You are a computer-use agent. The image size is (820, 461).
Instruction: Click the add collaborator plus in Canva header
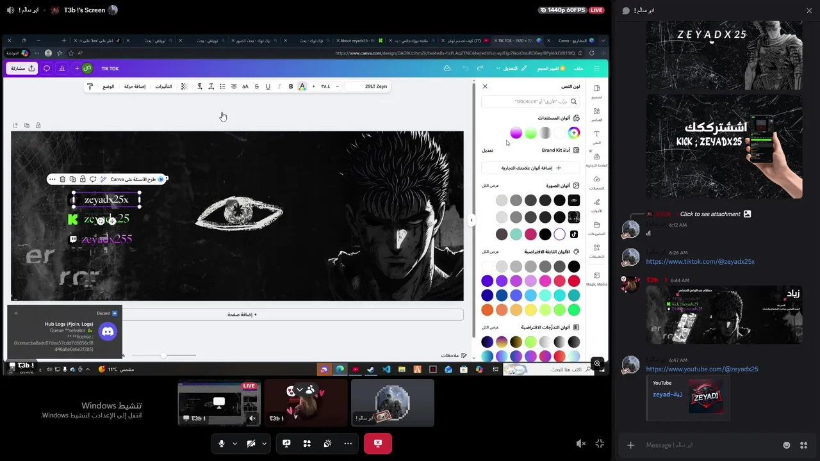[77, 69]
